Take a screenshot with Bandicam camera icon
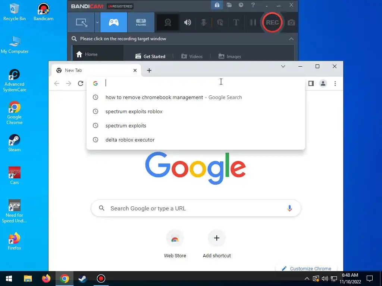The width and height of the screenshot is (382, 286). [x=291, y=23]
